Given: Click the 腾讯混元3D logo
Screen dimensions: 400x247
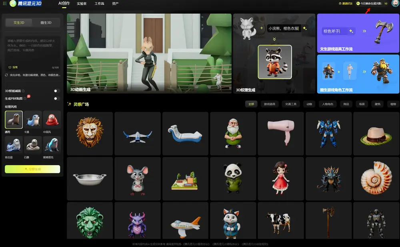Looking at the screenshot, I should pyautogui.click(x=26, y=4).
